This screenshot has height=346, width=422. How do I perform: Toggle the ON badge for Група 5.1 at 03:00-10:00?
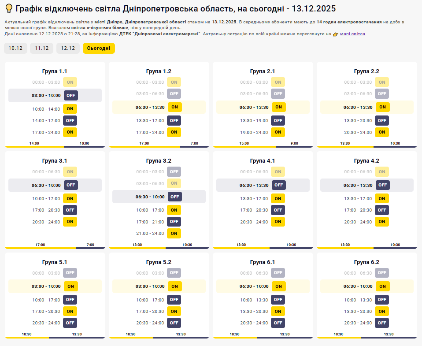click(x=70, y=286)
